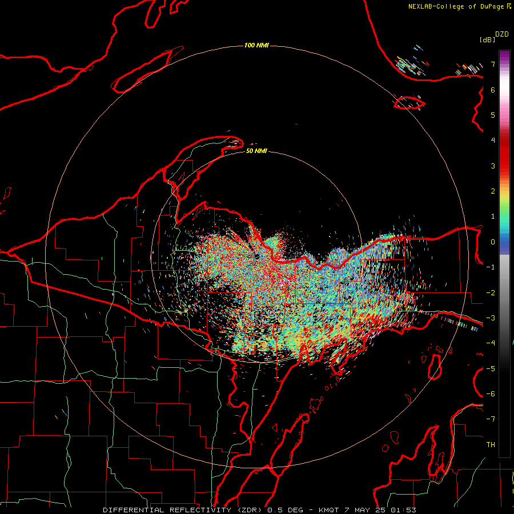Click the DZD legend title

pyautogui.click(x=502, y=34)
